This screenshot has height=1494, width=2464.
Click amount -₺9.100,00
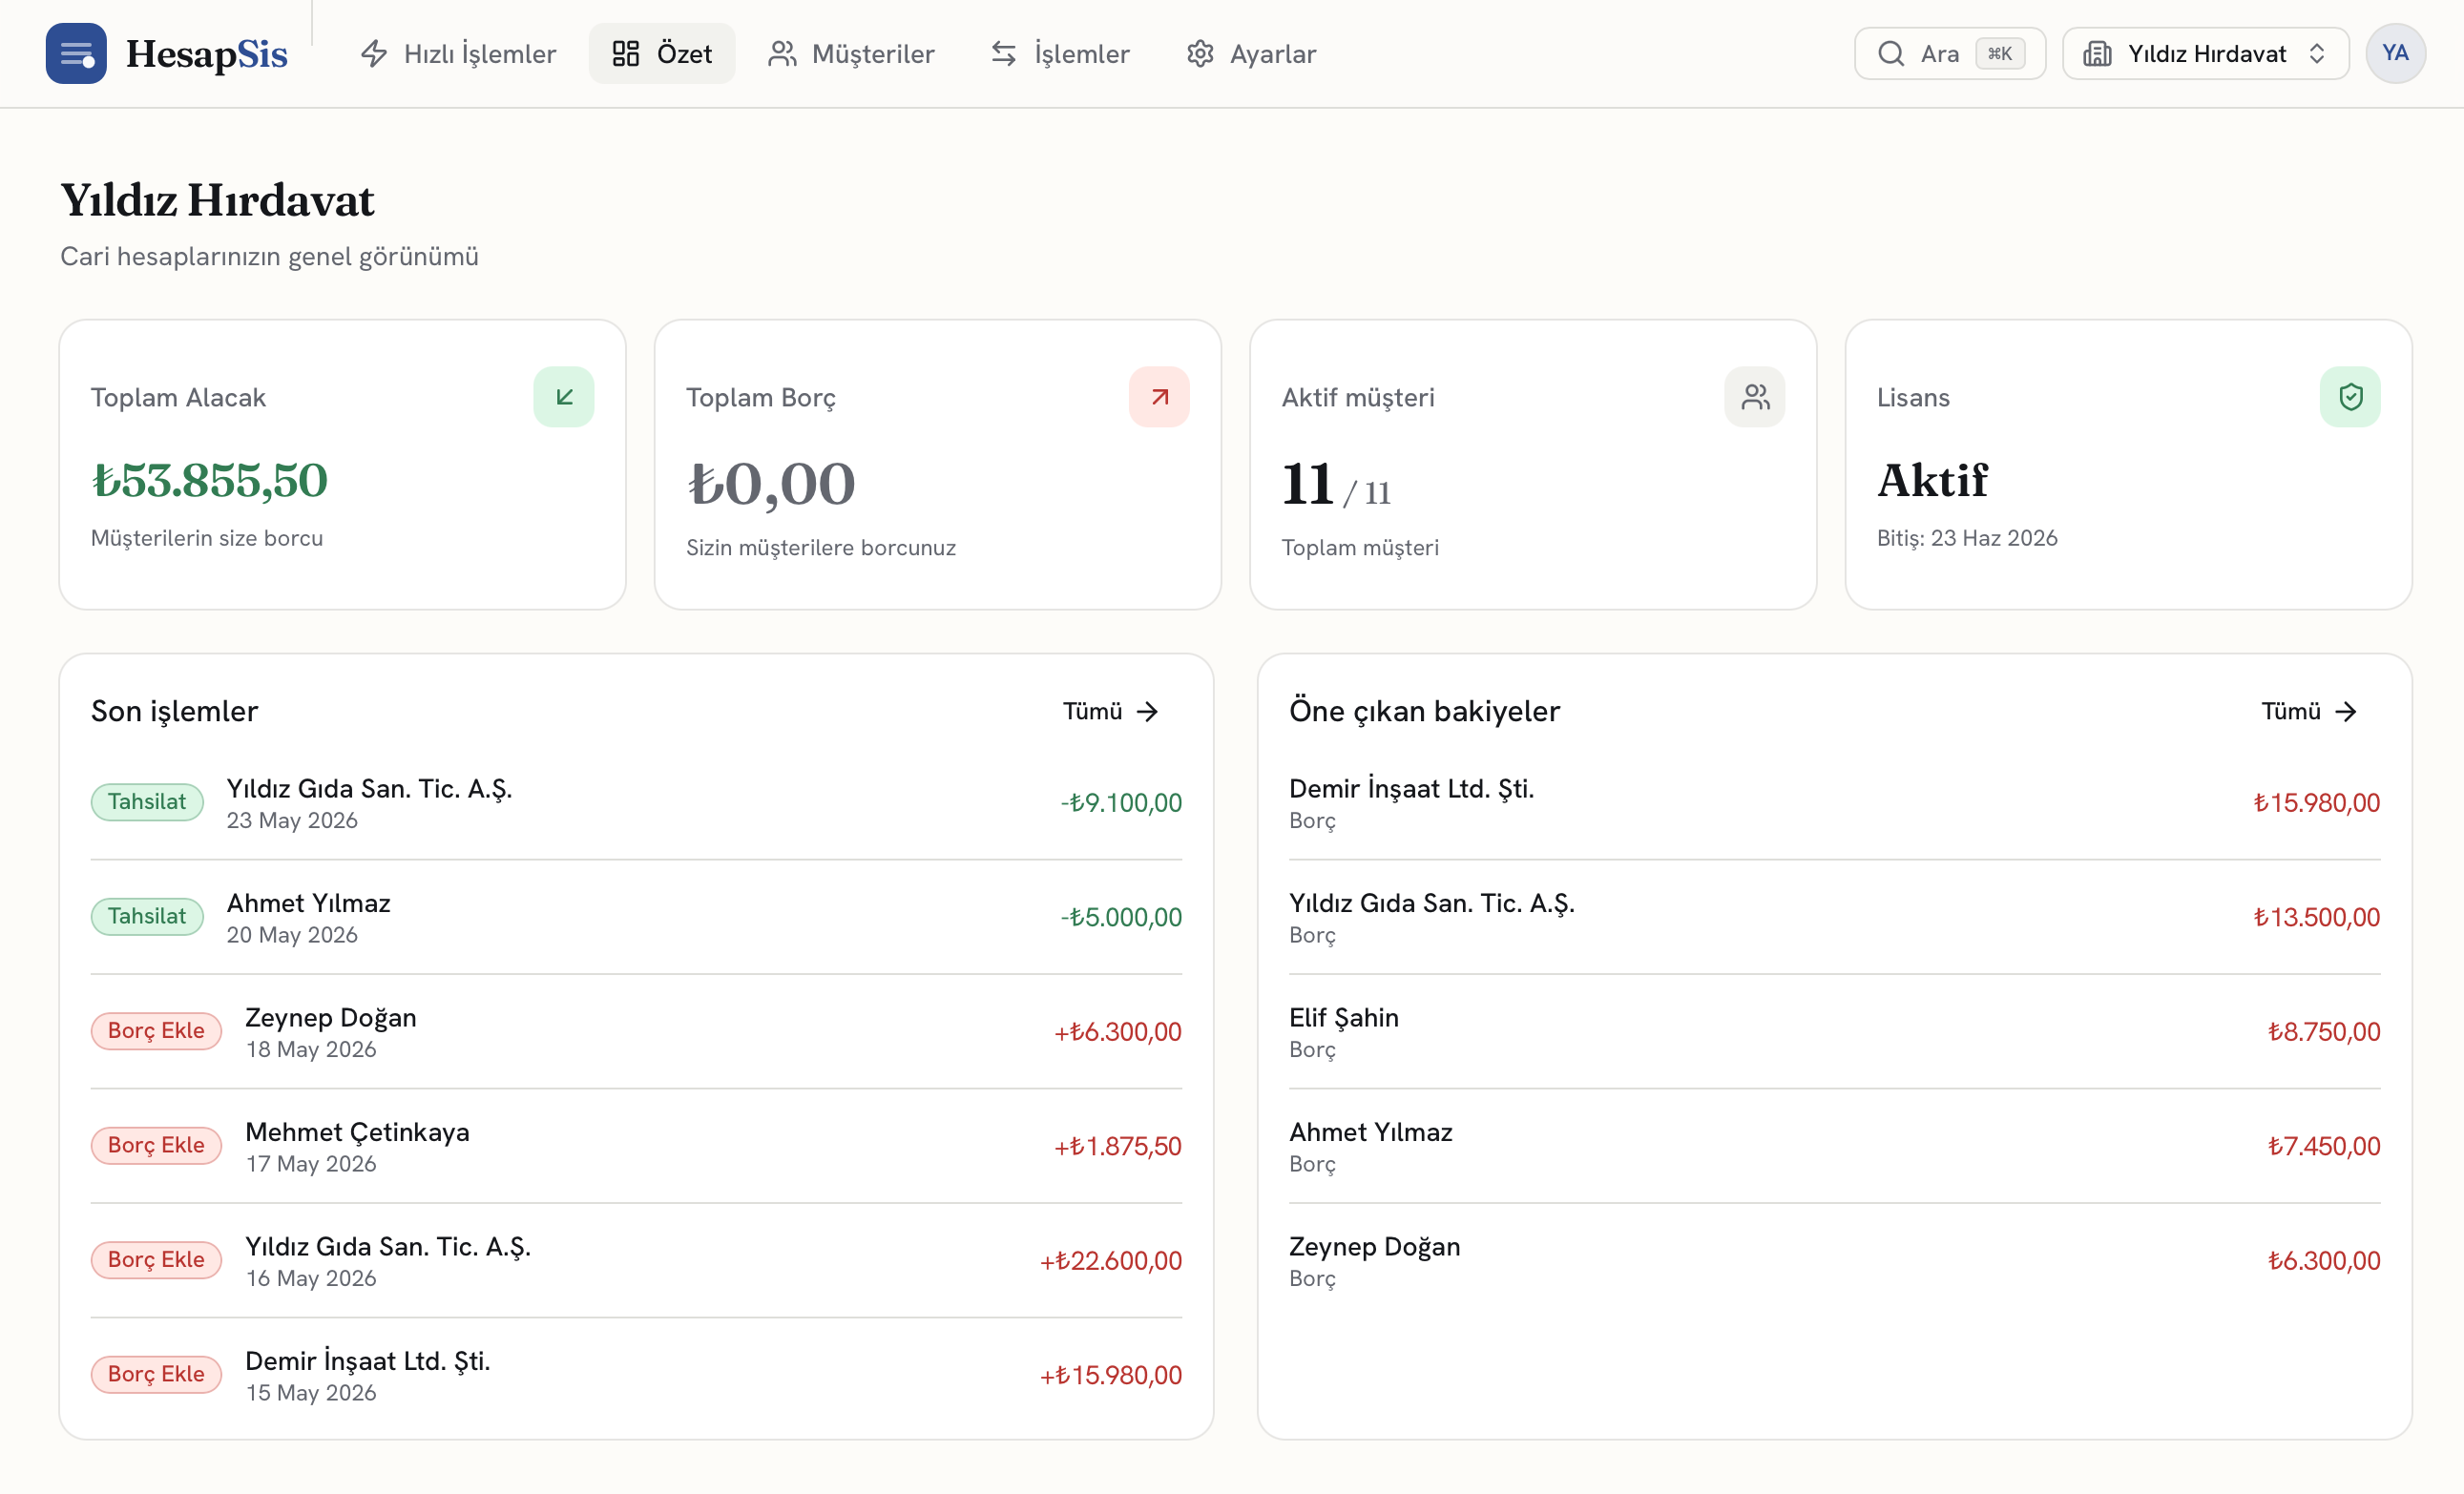click(1121, 803)
